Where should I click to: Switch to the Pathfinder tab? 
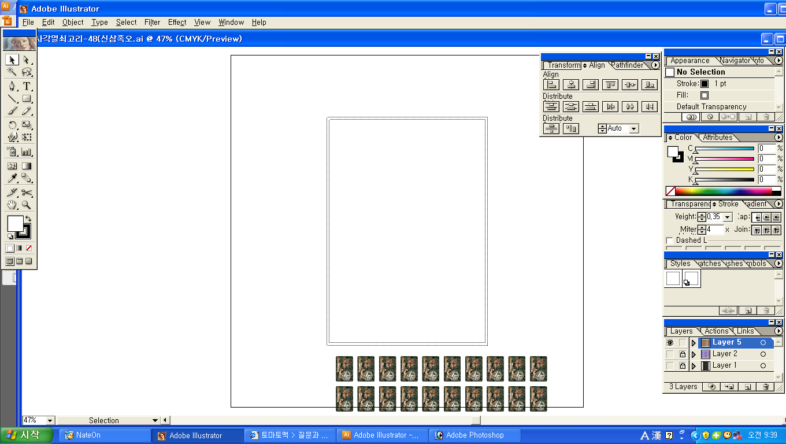(x=628, y=65)
